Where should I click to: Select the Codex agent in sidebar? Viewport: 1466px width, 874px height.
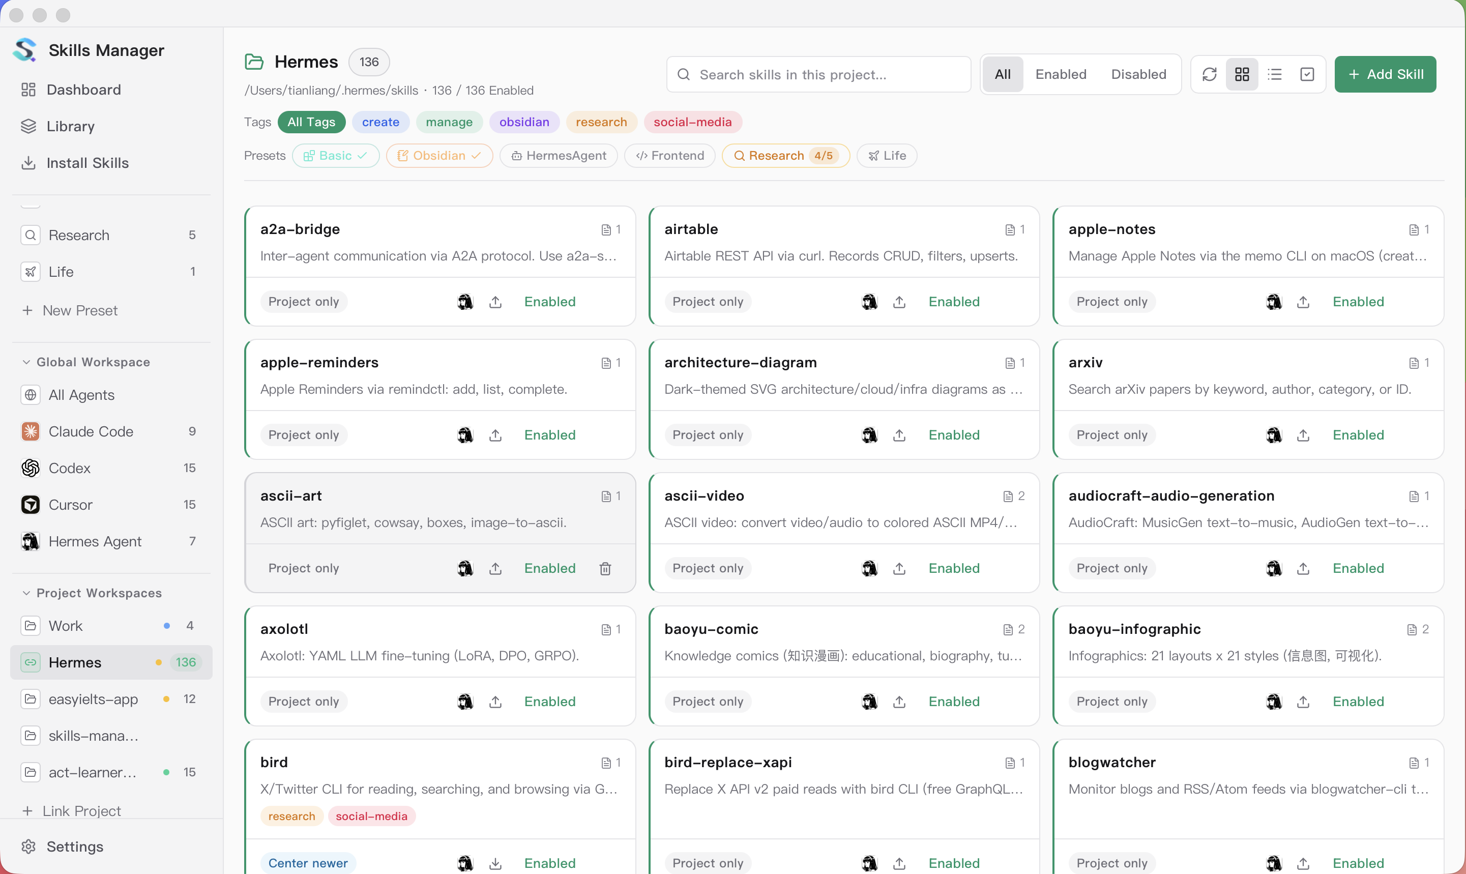[x=111, y=468]
